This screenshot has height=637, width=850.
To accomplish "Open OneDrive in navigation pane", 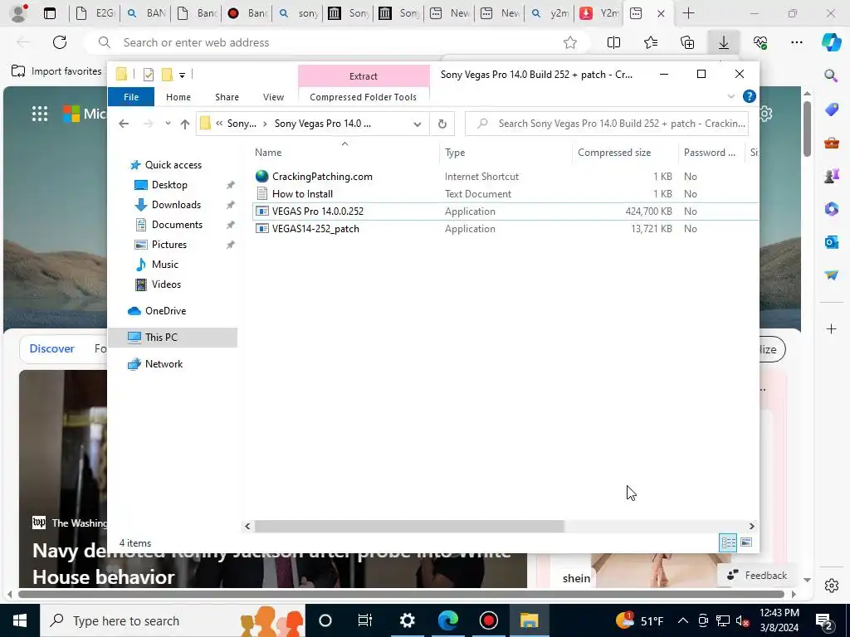I will pyautogui.click(x=165, y=311).
